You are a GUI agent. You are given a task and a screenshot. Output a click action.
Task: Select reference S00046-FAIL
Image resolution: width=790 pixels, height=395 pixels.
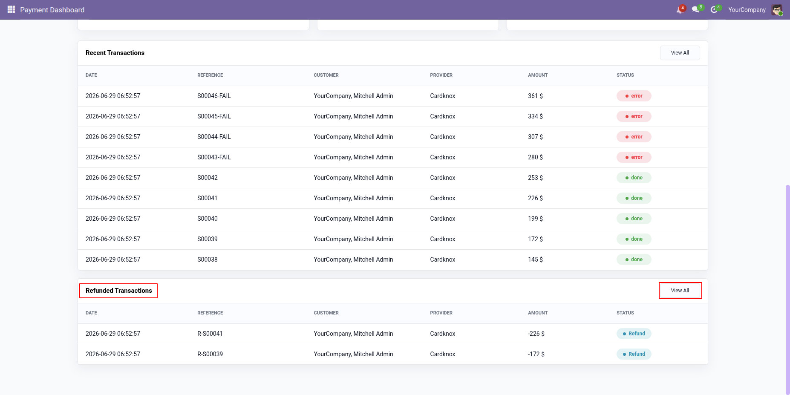[214, 96]
